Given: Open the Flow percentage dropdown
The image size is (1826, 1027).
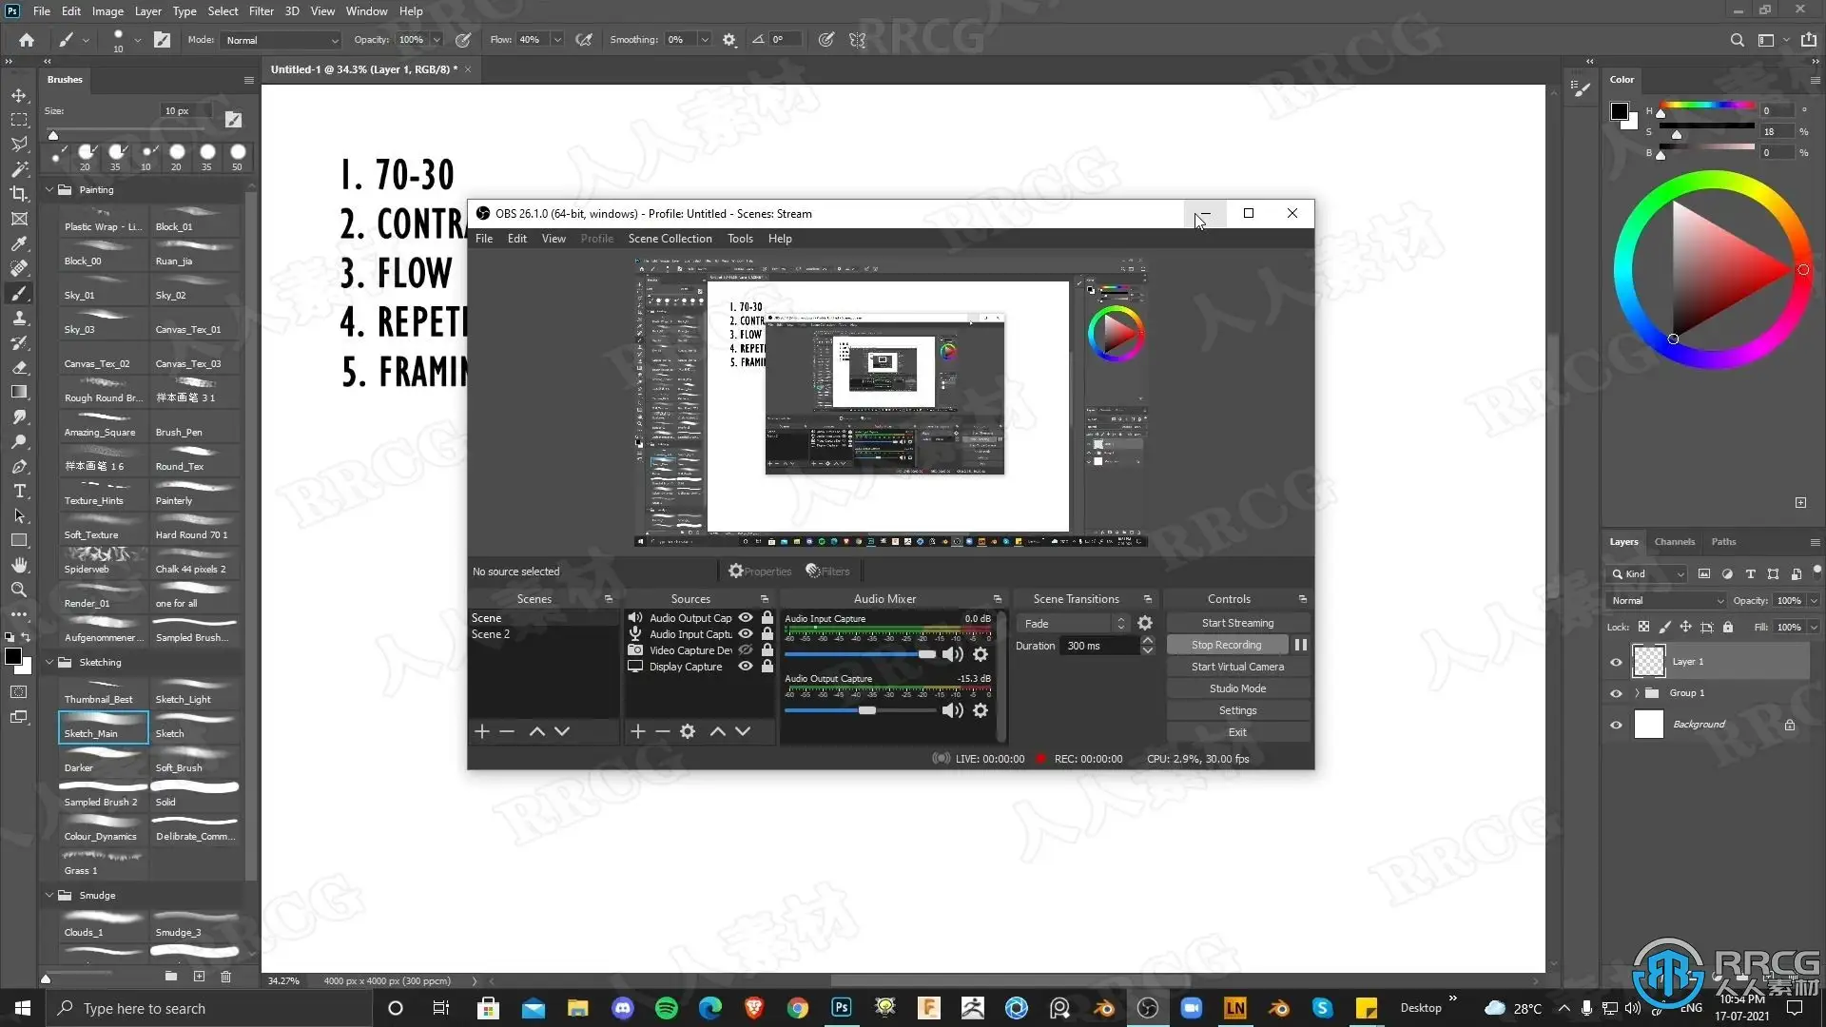Looking at the screenshot, I should [557, 40].
